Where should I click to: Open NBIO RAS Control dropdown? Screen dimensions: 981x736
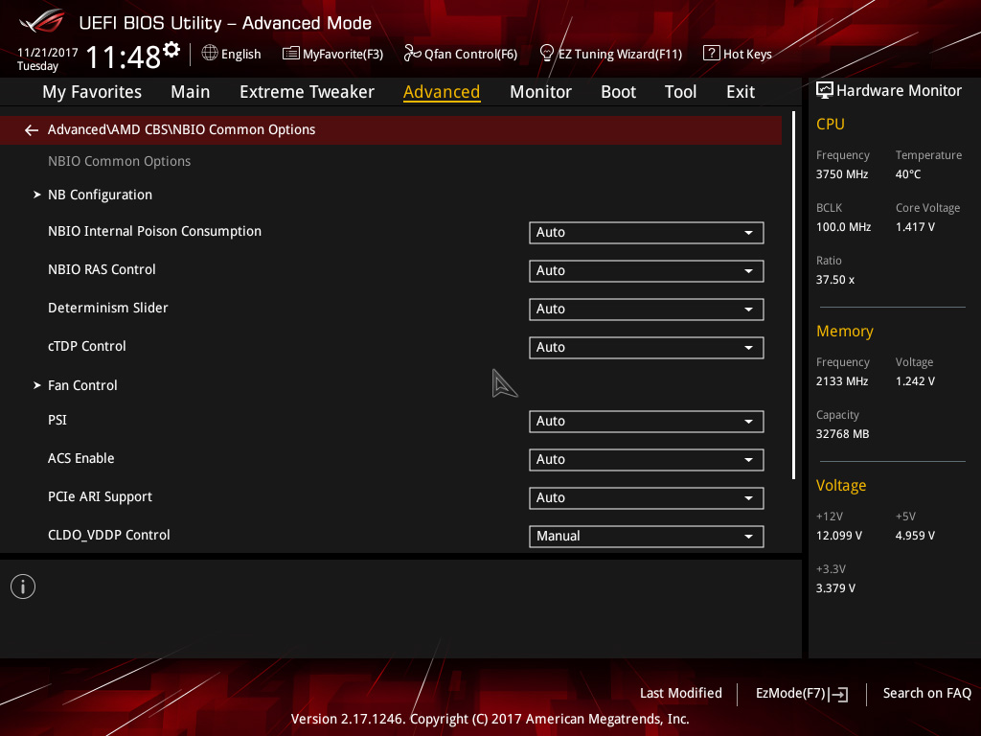647,271
